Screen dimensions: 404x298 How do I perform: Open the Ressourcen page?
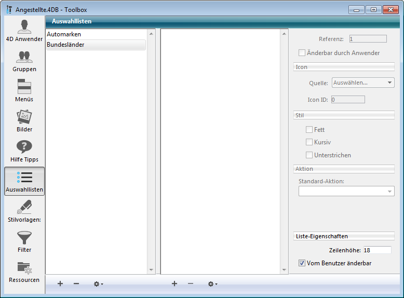[x=24, y=272]
